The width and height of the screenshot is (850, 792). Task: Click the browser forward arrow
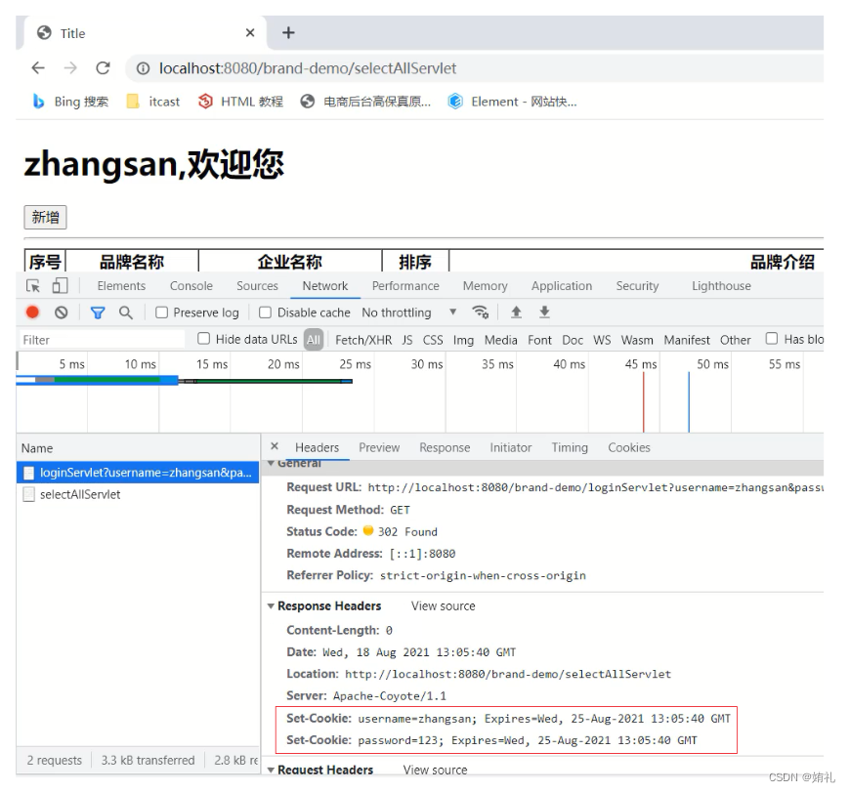(x=70, y=67)
